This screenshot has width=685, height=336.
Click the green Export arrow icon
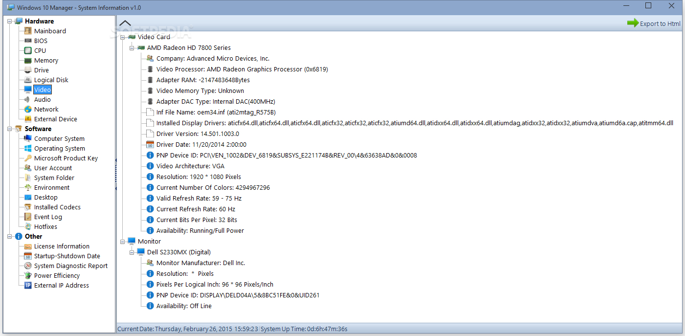coord(633,22)
